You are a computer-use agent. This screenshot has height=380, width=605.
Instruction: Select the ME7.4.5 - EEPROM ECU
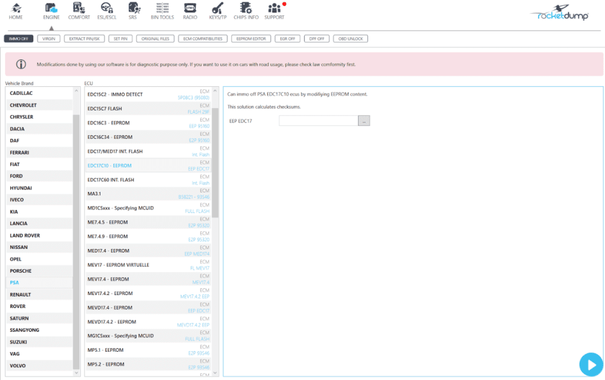coord(148,222)
